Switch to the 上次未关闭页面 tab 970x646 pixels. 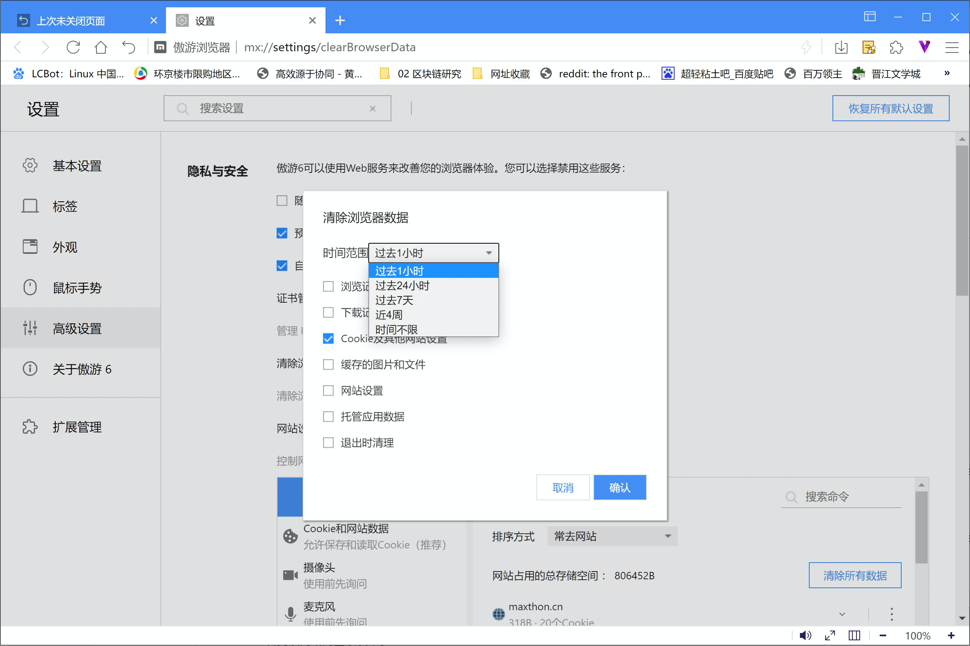(83, 20)
